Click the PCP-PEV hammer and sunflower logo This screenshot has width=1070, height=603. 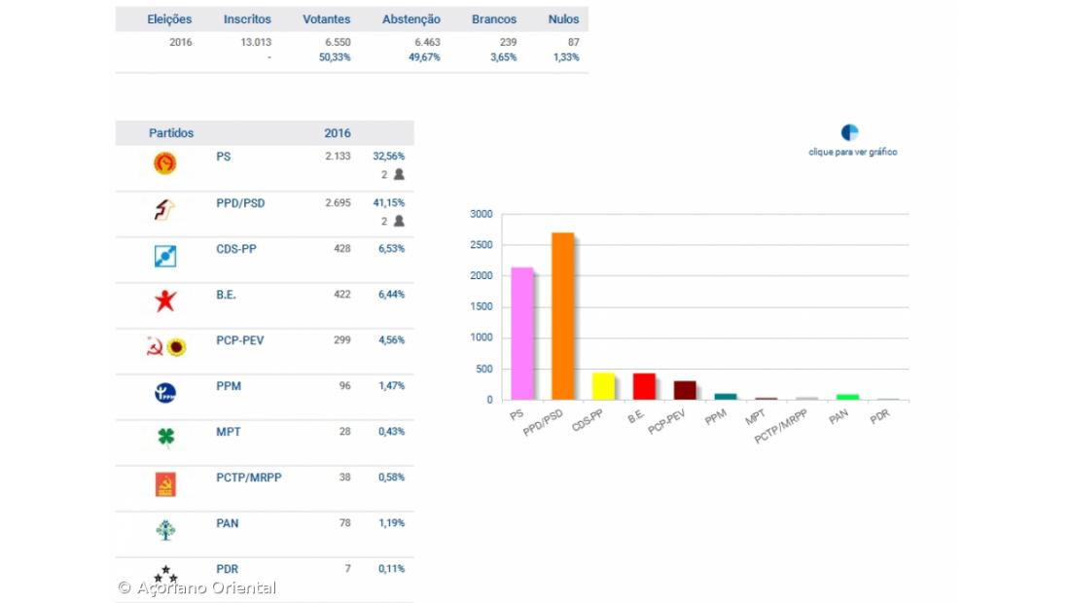tap(165, 347)
